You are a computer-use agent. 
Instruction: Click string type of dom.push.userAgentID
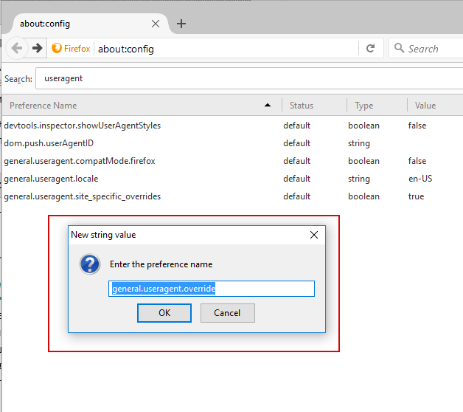[359, 143]
